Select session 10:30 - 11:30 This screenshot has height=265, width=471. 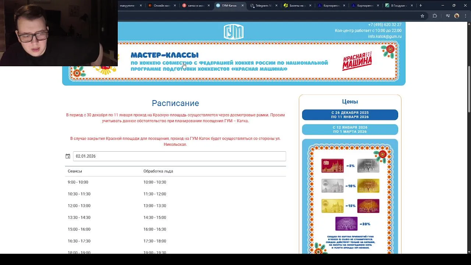[x=79, y=194]
